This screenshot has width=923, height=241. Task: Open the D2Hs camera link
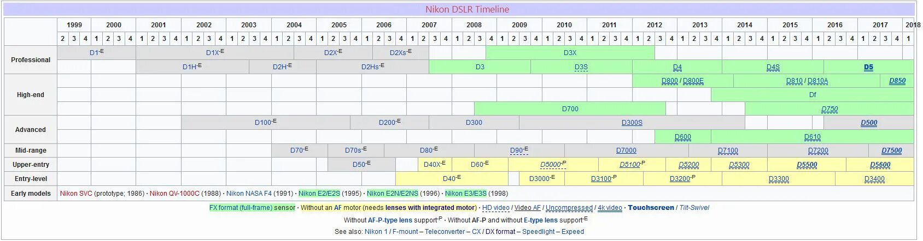pos(370,67)
